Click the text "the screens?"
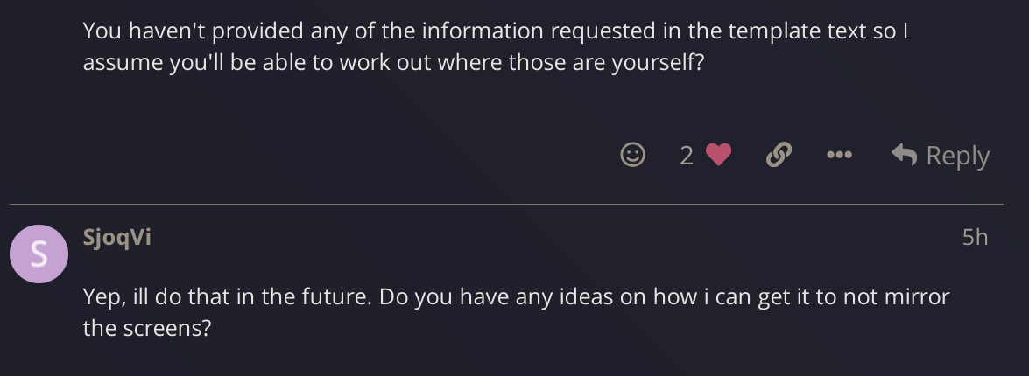The width and height of the screenshot is (1029, 376). (x=147, y=329)
